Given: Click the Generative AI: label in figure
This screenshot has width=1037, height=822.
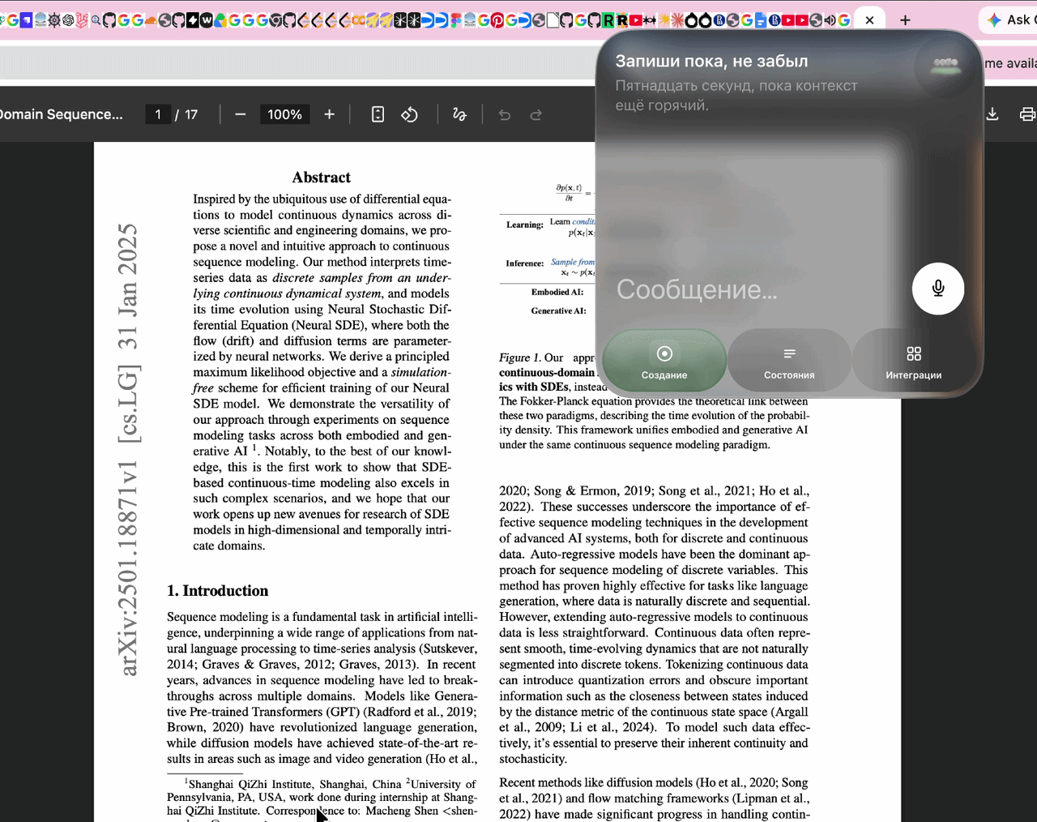Looking at the screenshot, I should 558,310.
